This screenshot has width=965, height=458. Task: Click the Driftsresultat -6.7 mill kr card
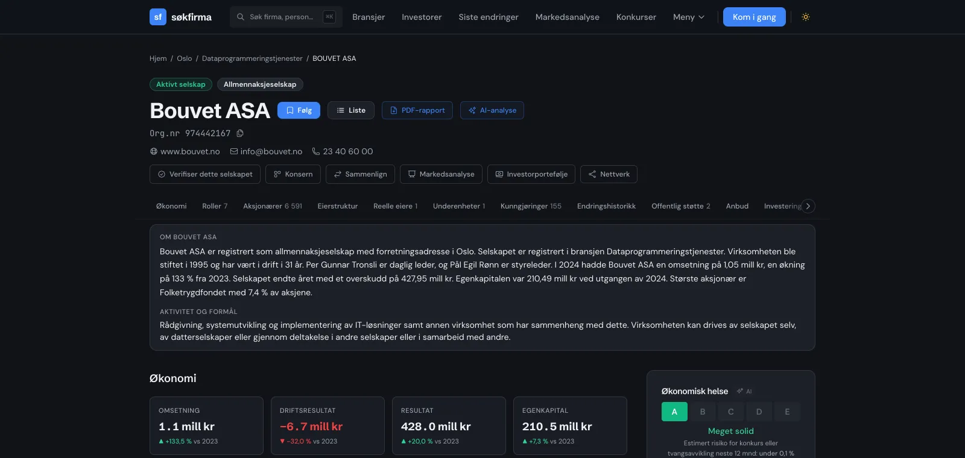coord(327,425)
